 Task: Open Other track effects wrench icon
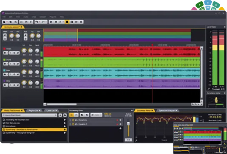tap(18, 85)
